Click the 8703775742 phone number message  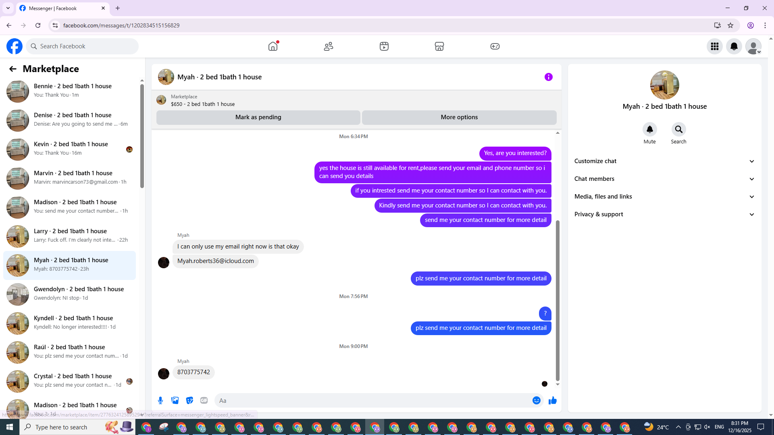193,372
